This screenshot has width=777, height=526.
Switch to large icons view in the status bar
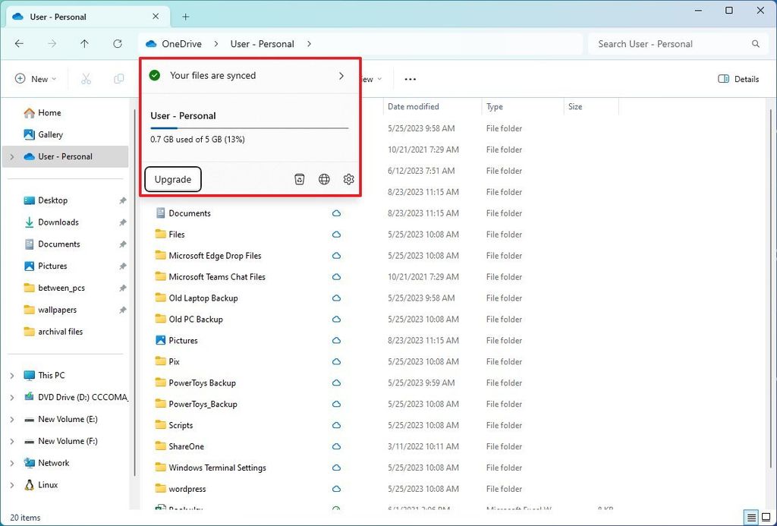[x=766, y=517]
